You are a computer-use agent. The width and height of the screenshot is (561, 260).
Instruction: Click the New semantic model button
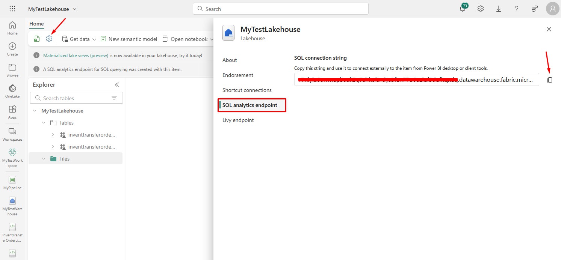(129, 39)
